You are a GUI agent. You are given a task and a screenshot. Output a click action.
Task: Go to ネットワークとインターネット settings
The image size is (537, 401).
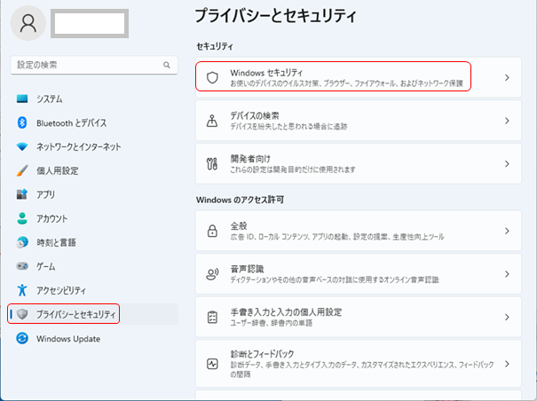(78, 146)
